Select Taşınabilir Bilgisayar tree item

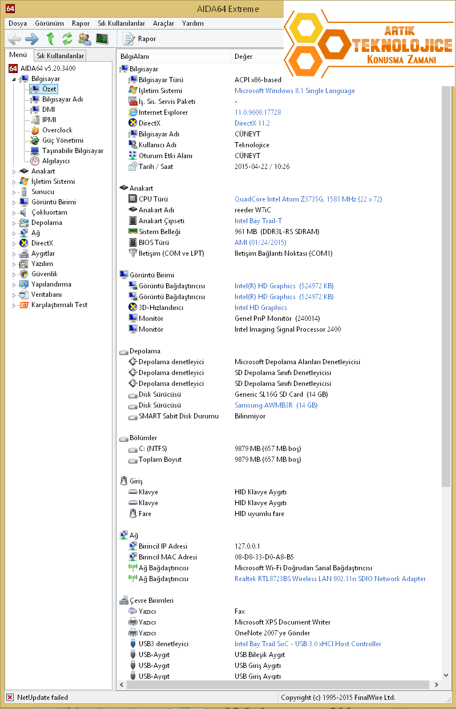click(x=72, y=151)
